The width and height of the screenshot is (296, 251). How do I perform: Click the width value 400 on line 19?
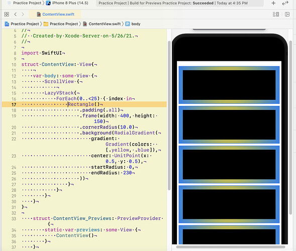click(125, 115)
